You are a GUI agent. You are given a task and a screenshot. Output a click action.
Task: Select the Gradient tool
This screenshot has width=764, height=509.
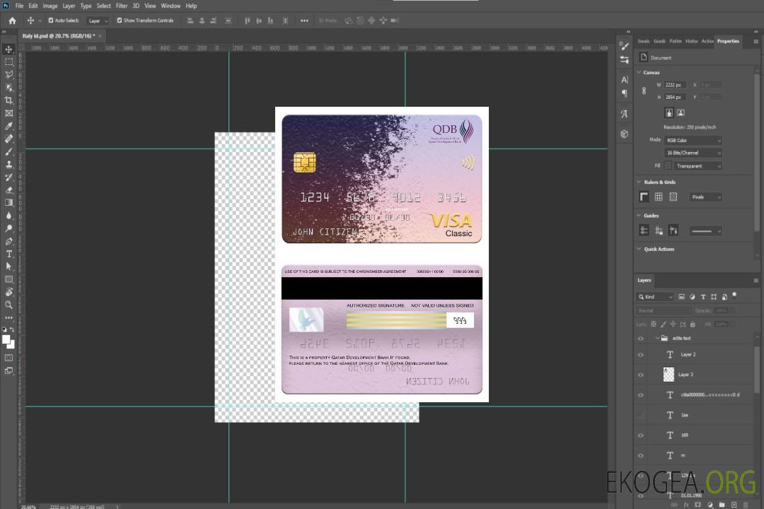(8, 203)
